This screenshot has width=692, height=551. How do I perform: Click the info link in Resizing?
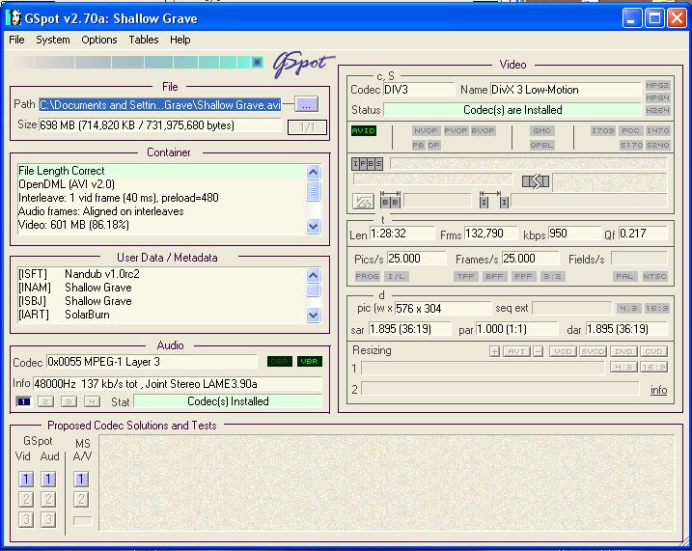(658, 390)
